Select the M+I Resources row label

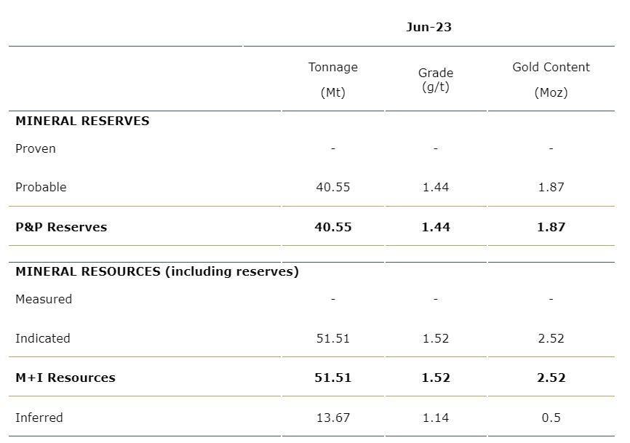tap(65, 378)
